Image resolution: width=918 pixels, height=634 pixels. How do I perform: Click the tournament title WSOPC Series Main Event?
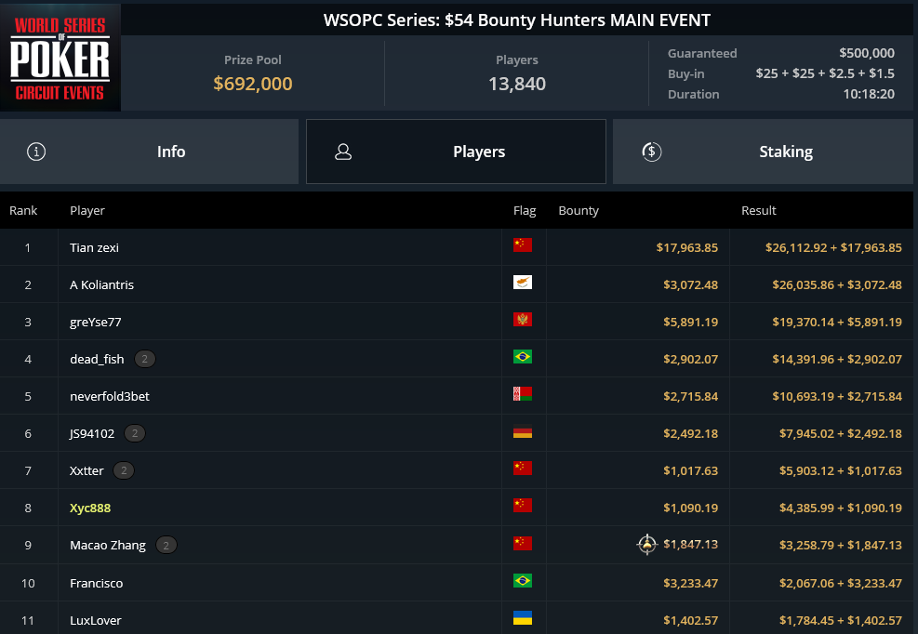517,20
